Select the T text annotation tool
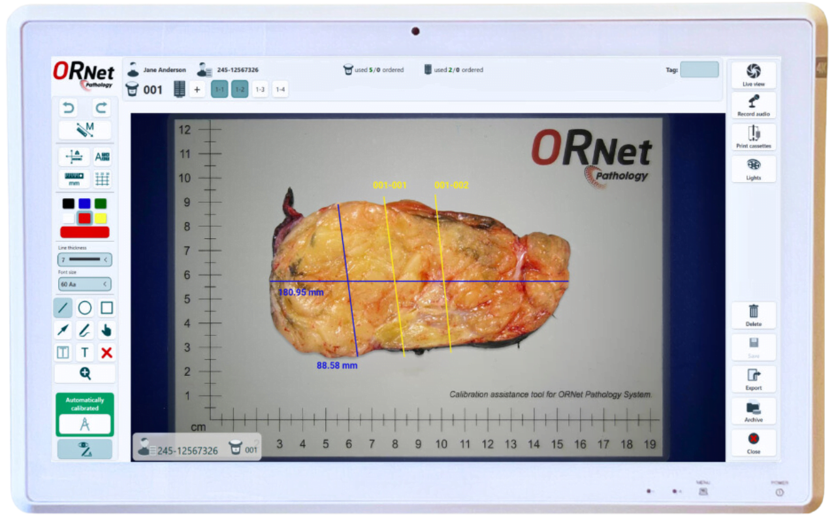This screenshot has width=836, height=523. click(84, 352)
